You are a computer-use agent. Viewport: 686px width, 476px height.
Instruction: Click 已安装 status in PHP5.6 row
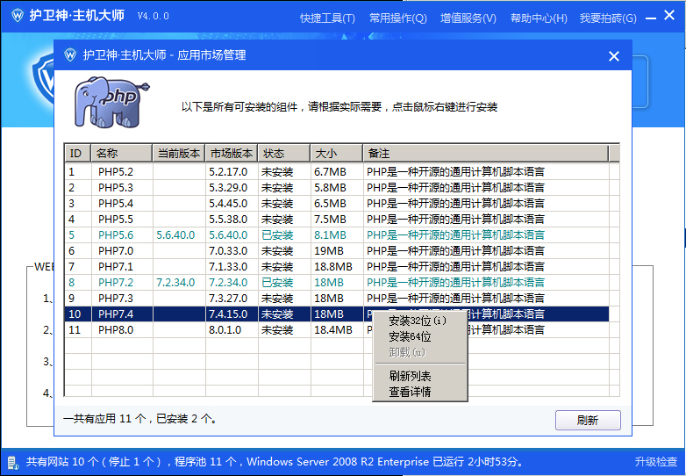(x=277, y=235)
